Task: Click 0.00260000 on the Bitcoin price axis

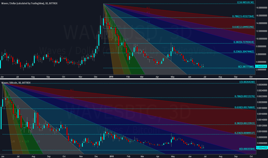Action: click(262, 85)
